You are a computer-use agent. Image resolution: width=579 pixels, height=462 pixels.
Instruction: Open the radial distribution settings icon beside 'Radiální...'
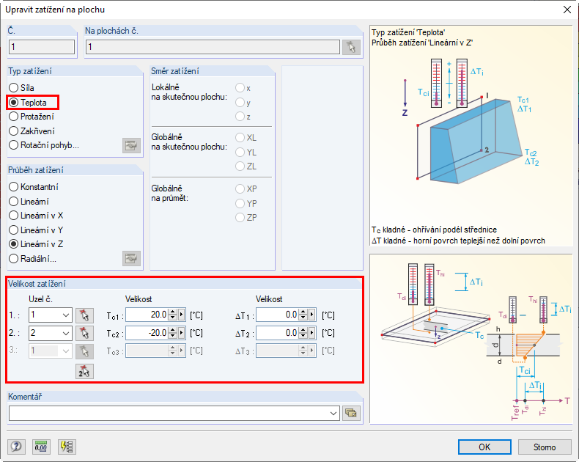pos(131,259)
